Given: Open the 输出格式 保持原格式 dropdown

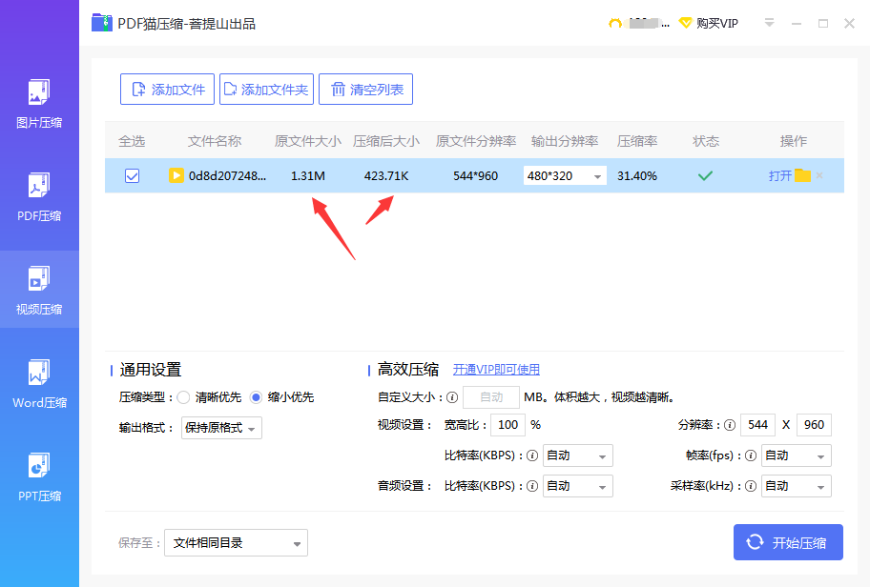Looking at the screenshot, I should [221, 428].
